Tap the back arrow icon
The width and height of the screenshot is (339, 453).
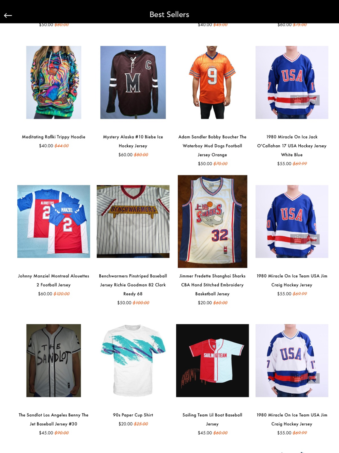[x=8, y=15]
